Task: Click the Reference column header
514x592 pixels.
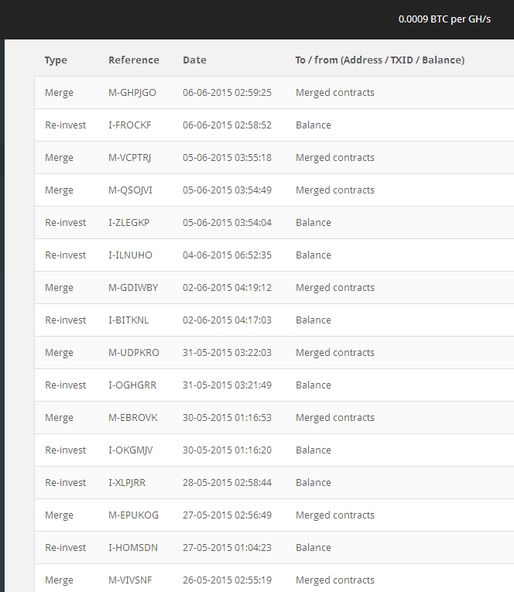Action: (134, 60)
